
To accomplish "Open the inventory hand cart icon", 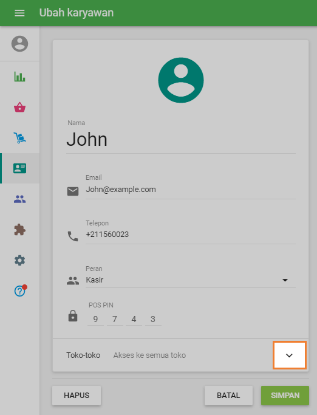I will click(x=19, y=138).
